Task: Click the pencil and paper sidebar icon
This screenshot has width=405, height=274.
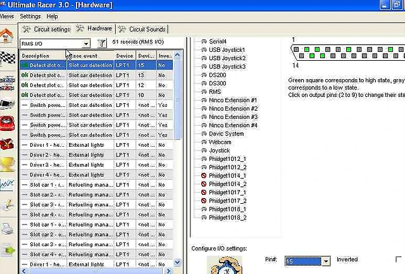Action: coord(8,204)
